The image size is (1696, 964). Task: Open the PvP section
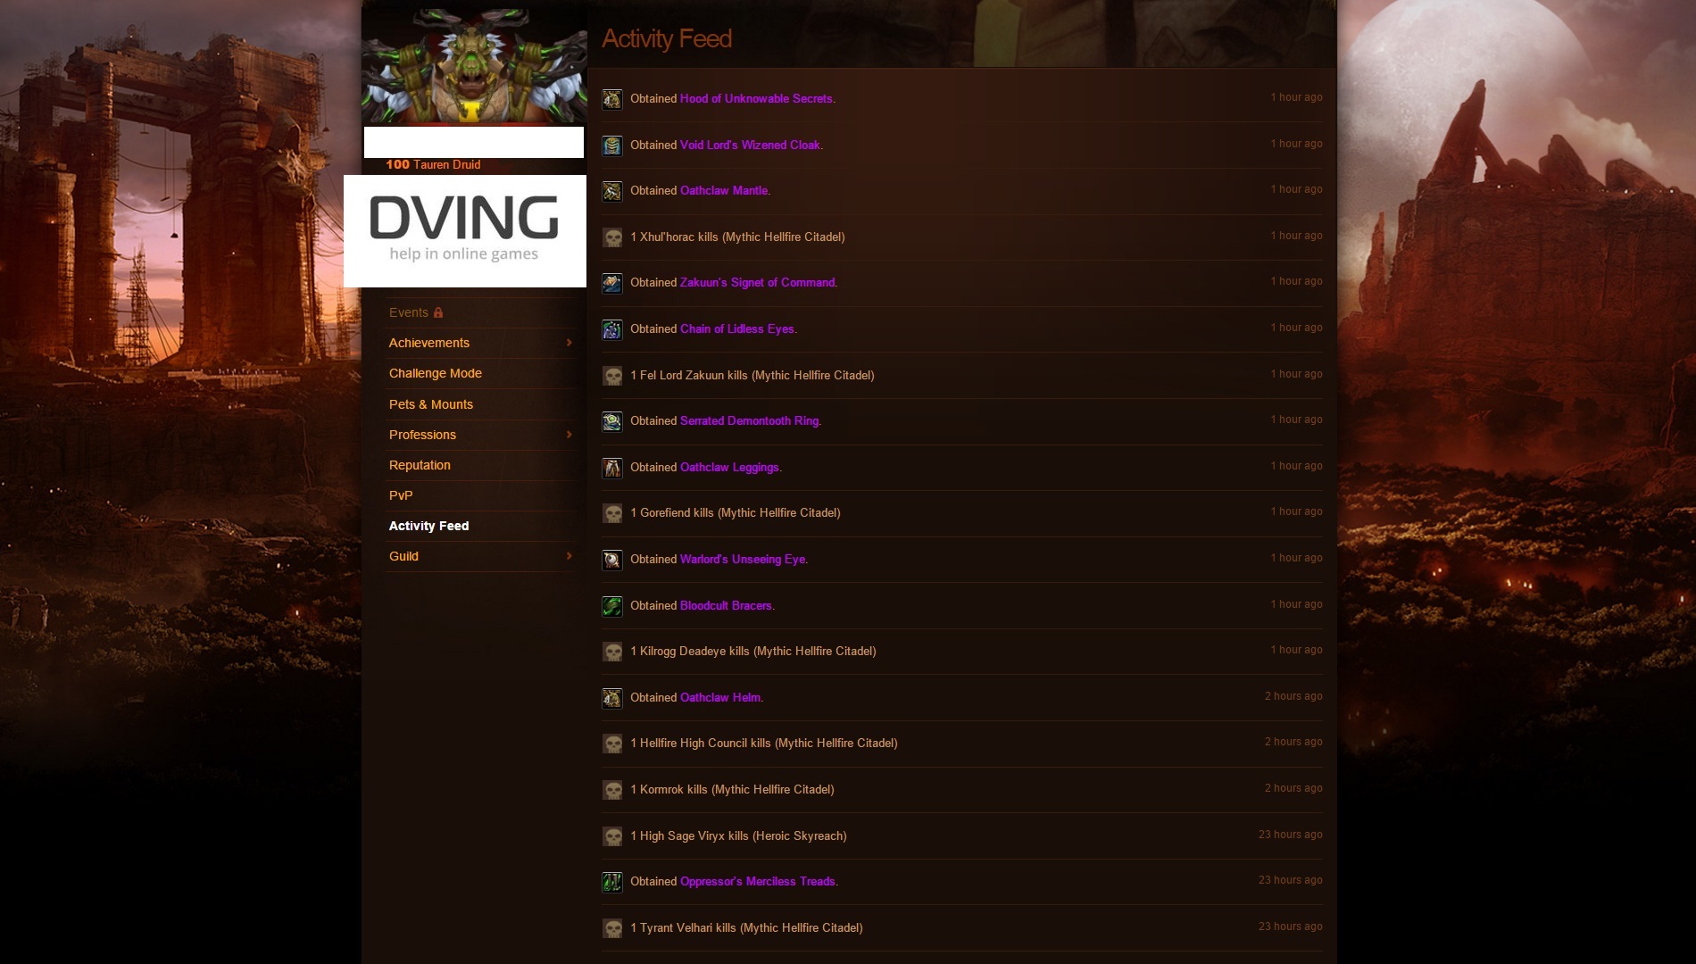401,495
